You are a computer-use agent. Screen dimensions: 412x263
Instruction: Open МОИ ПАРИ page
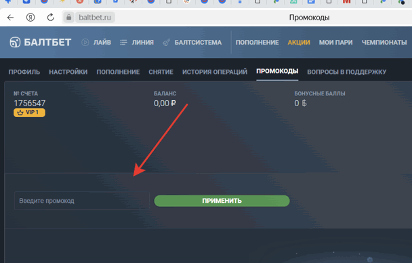[336, 42]
